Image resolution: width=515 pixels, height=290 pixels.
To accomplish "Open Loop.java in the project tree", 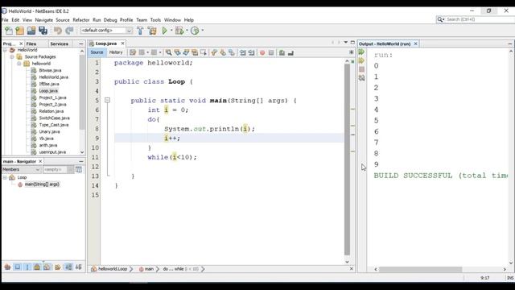I will click(x=48, y=91).
